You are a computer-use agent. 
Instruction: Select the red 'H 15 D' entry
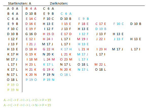[x=48, y=34]
